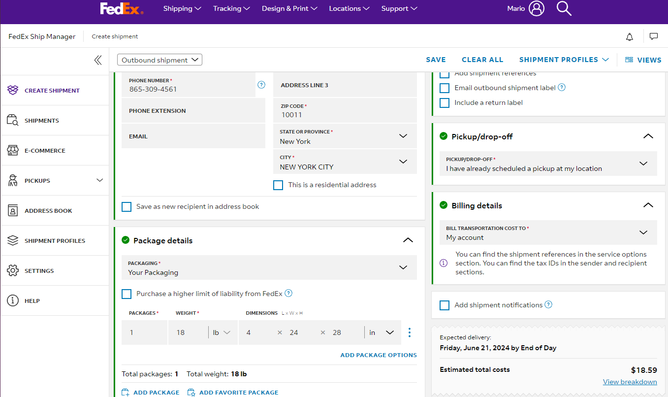Click the Packages count field
The image size is (668, 397).
pos(145,332)
